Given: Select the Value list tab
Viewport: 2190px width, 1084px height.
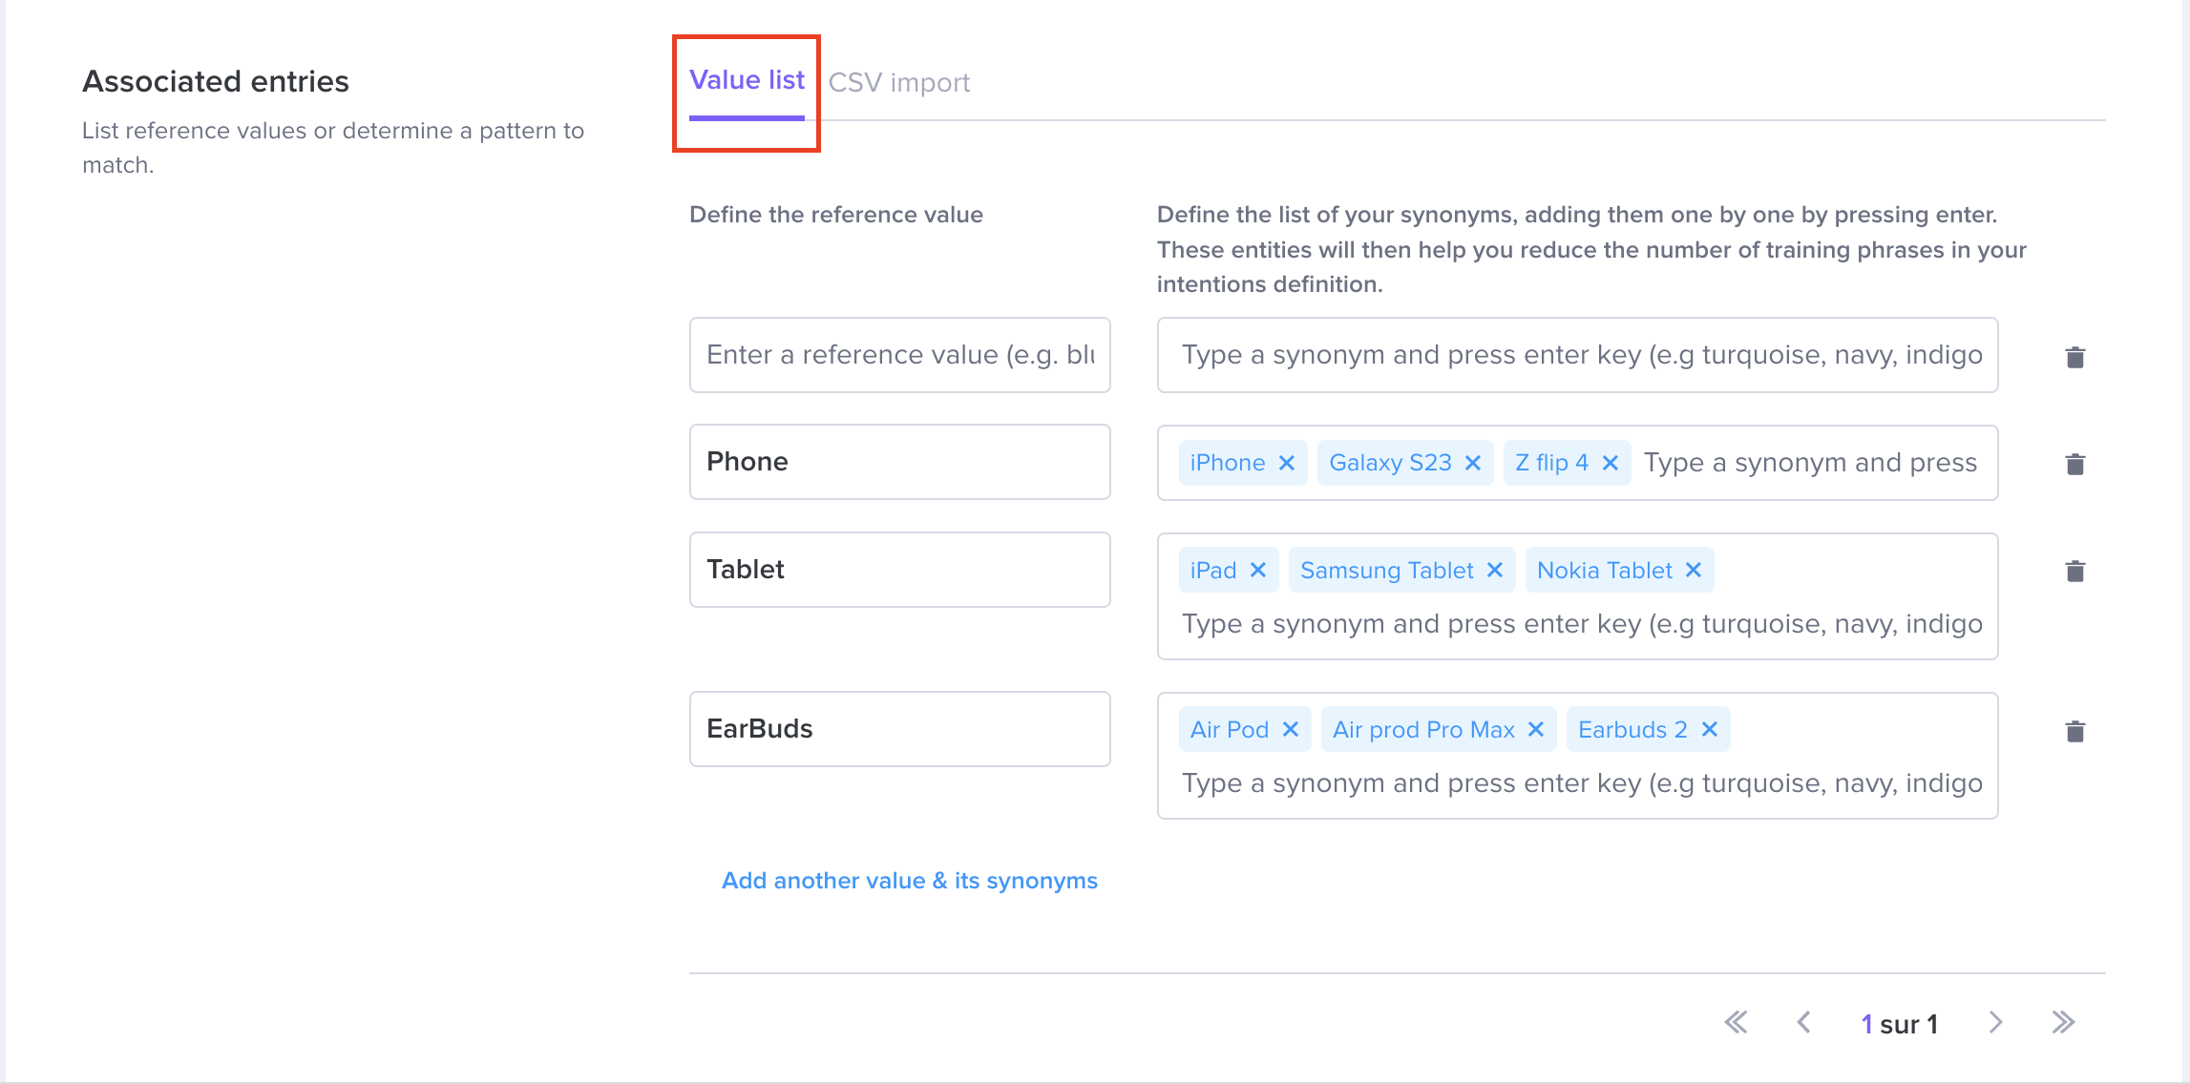Looking at the screenshot, I should coord(747,80).
